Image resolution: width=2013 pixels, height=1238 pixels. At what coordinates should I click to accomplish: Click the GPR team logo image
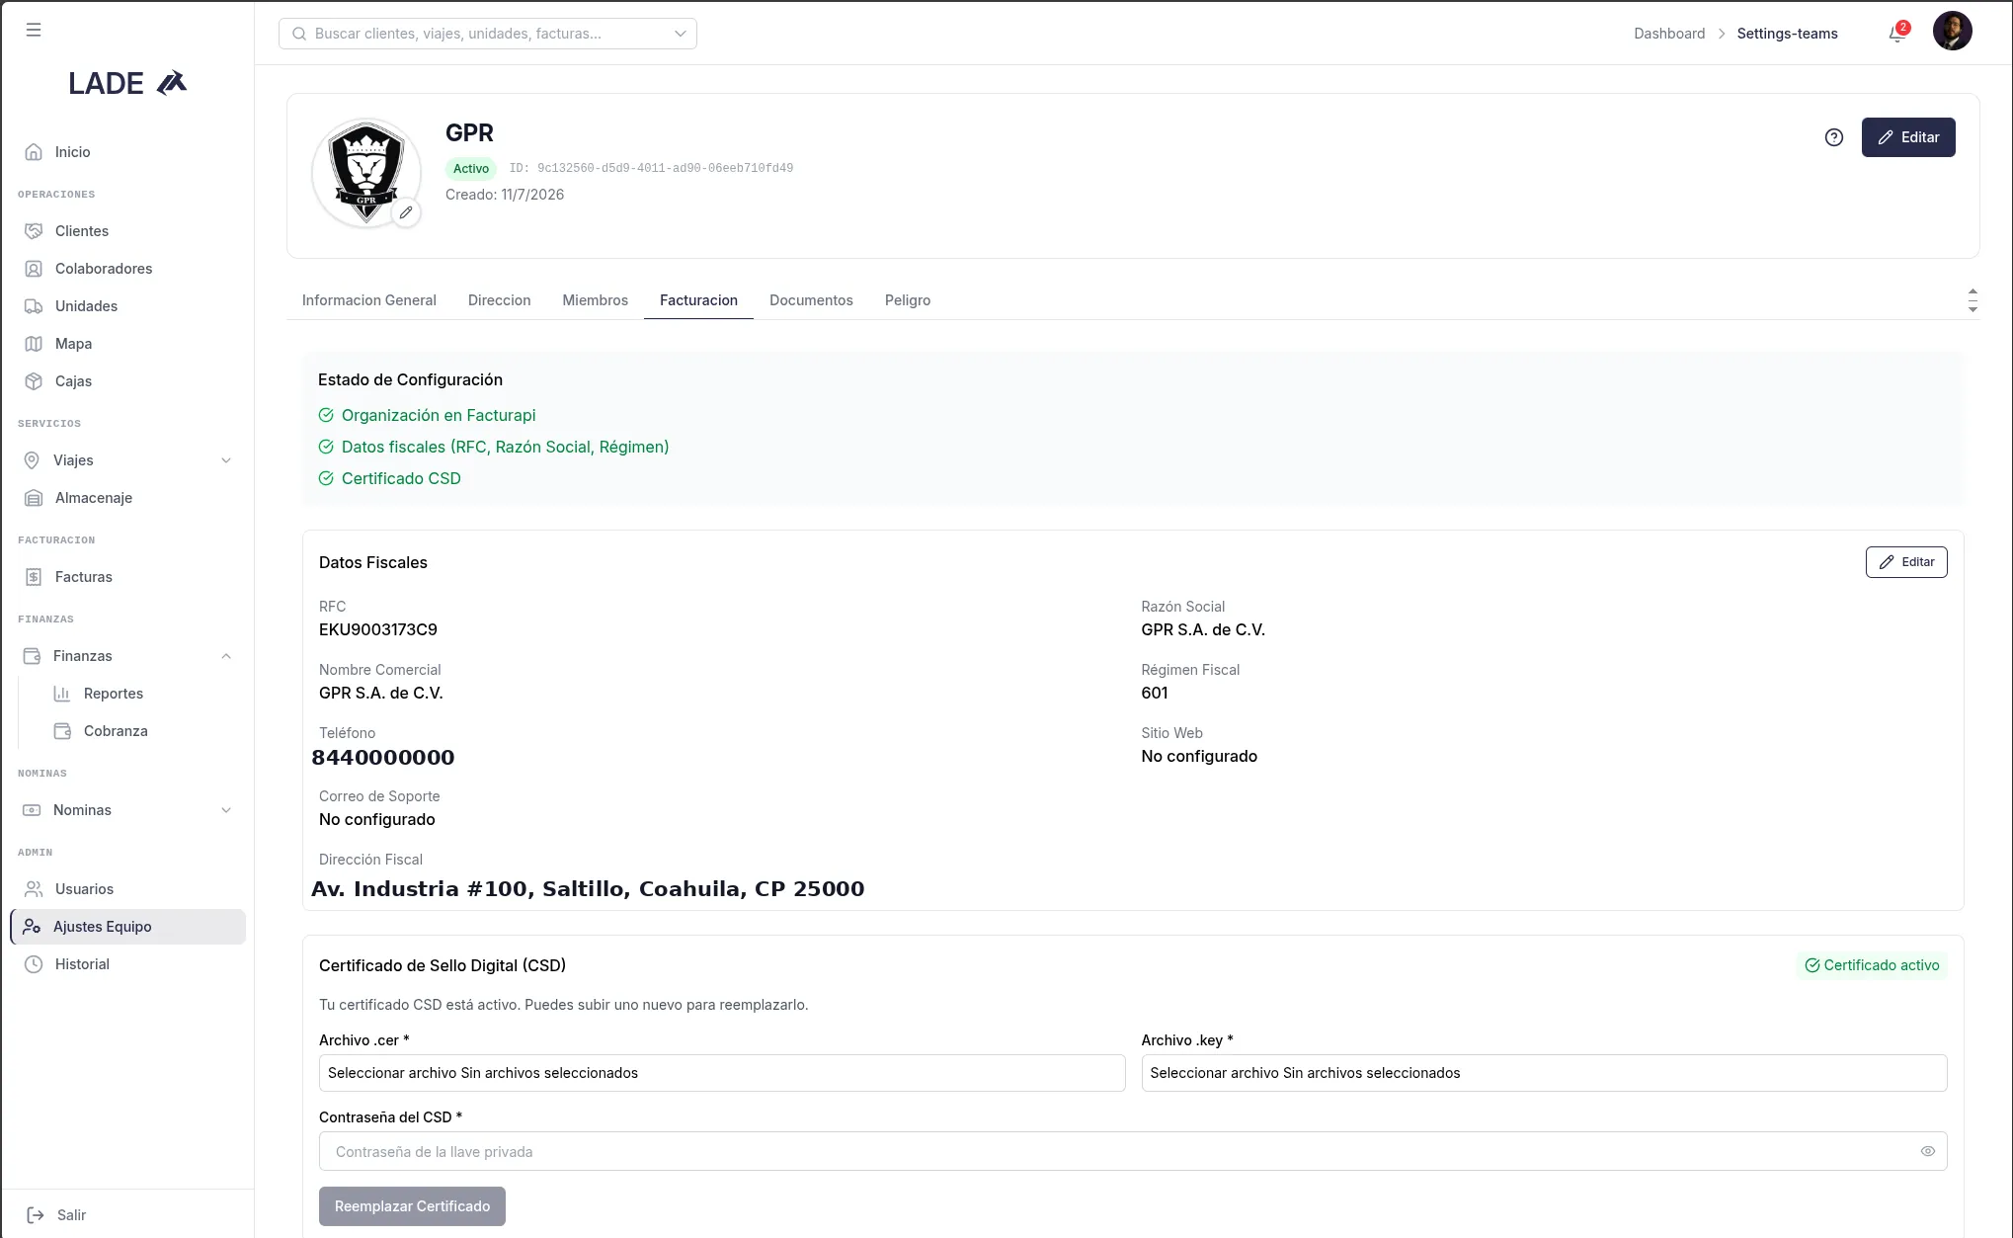coord(365,172)
